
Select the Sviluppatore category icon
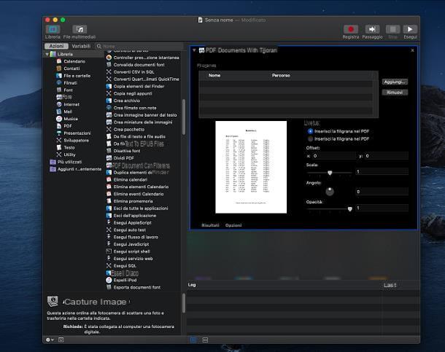pyautogui.click(x=59, y=140)
